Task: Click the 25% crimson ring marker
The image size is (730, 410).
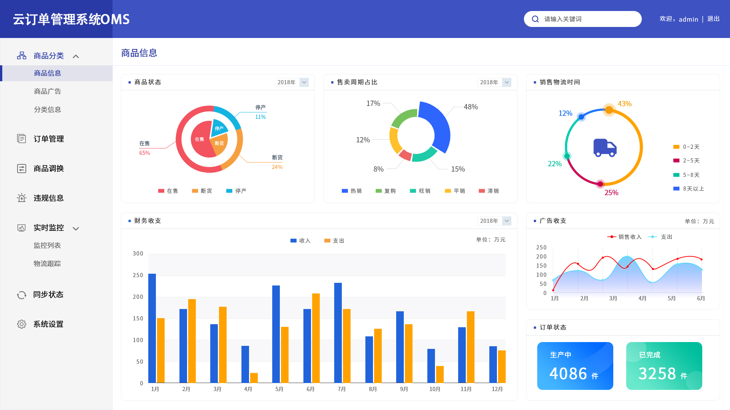Action: 600,184
